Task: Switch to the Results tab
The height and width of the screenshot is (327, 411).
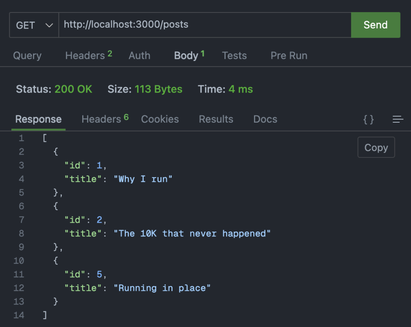Action: click(216, 119)
